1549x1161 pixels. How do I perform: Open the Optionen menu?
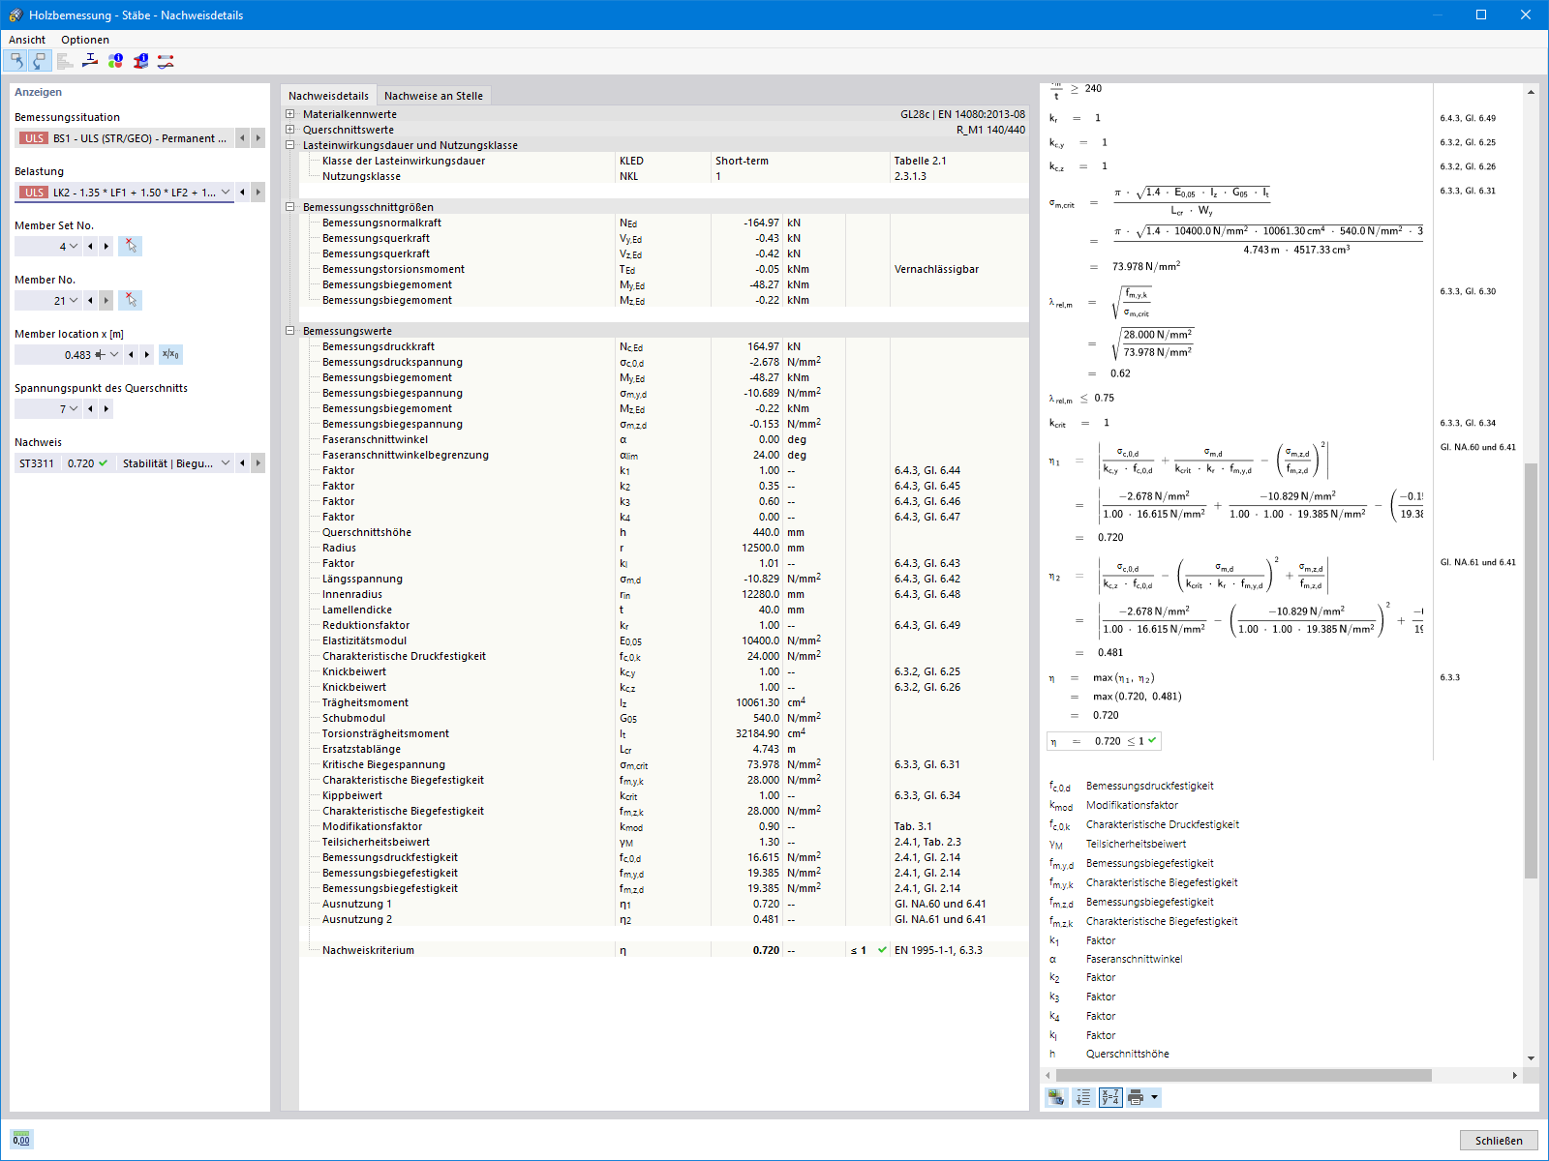[85, 40]
